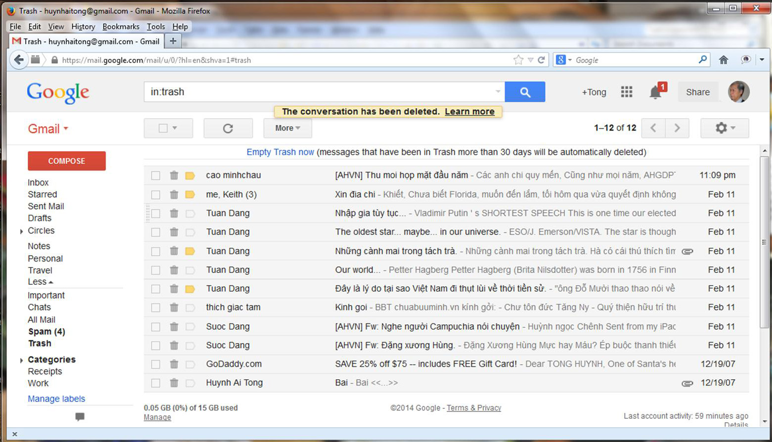Tick checkbox for Đặng xương Hùng message
Screen dimensions: 772x442
156,346
